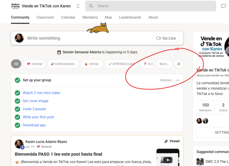Open Karen Lucia Adams Reyes profile name
This screenshot has width=229, height=166.
click(x=46, y=142)
